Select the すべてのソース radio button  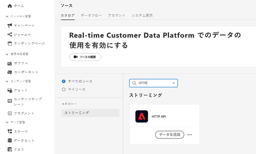[x=64, y=81]
